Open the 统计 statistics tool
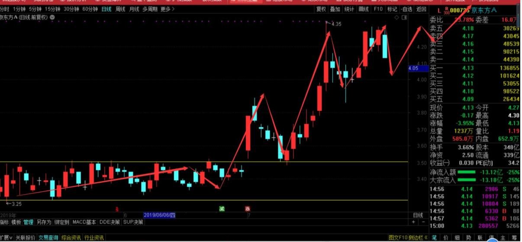Viewport: 522px width, 242px height. 349,9
